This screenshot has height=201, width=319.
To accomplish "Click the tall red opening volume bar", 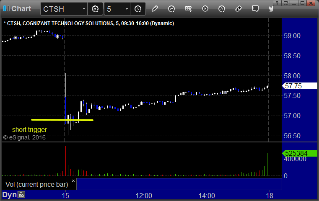I will pos(65,161).
